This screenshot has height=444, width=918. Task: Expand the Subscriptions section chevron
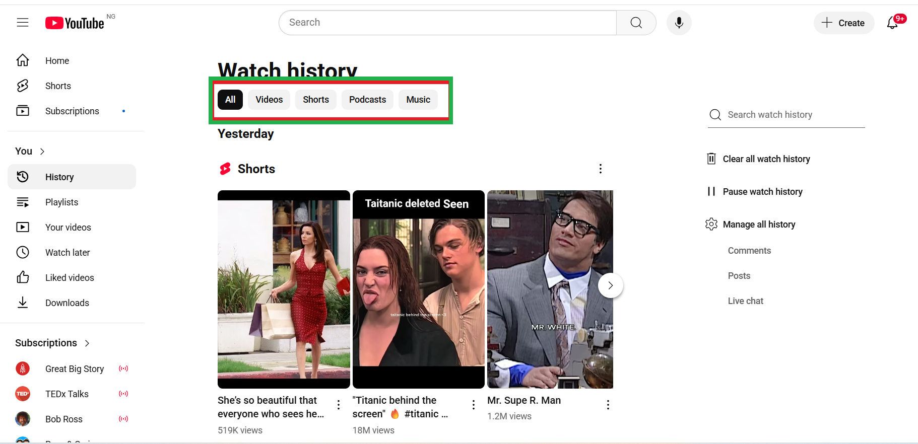click(87, 343)
